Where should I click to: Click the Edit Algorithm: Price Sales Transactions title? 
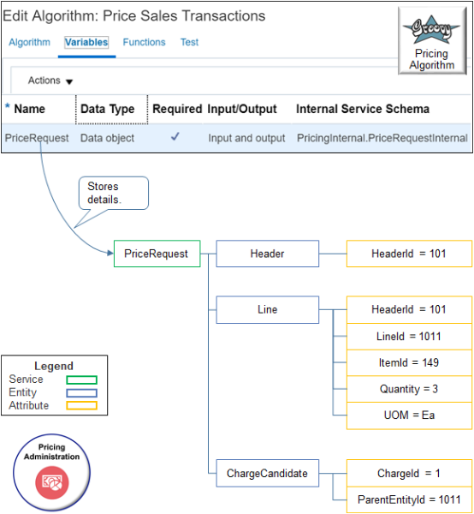134,15
